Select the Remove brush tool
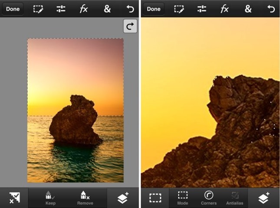280x208 pixels. pyautogui.click(x=85, y=198)
